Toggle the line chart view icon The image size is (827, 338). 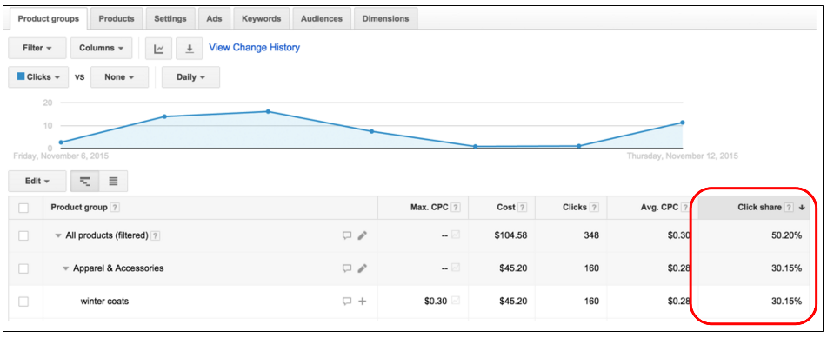coord(159,48)
